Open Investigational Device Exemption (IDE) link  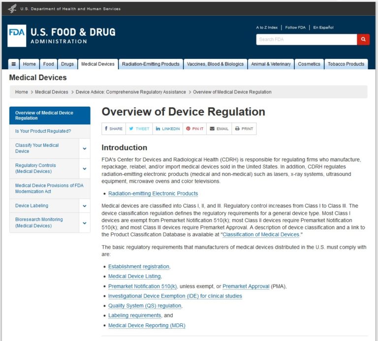[175, 296]
